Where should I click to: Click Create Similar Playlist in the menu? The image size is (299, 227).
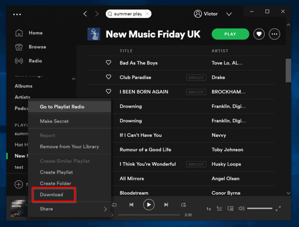pos(70,161)
